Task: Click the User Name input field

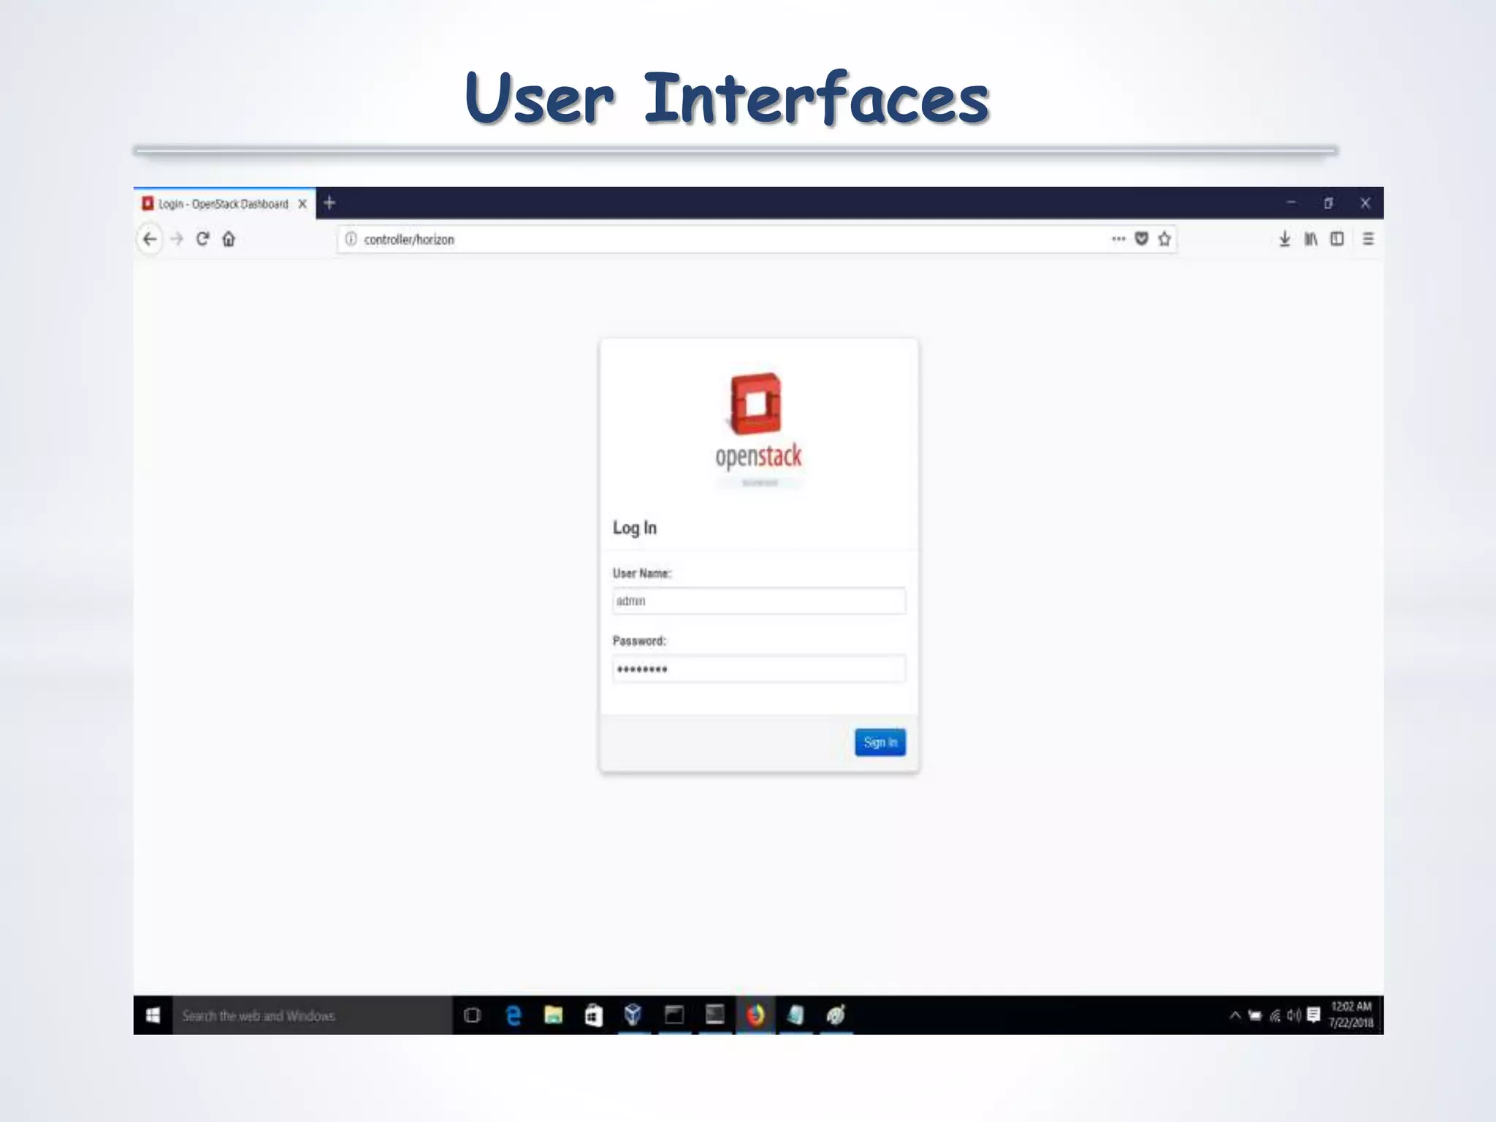Action: pyautogui.click(x=759, y=601)
